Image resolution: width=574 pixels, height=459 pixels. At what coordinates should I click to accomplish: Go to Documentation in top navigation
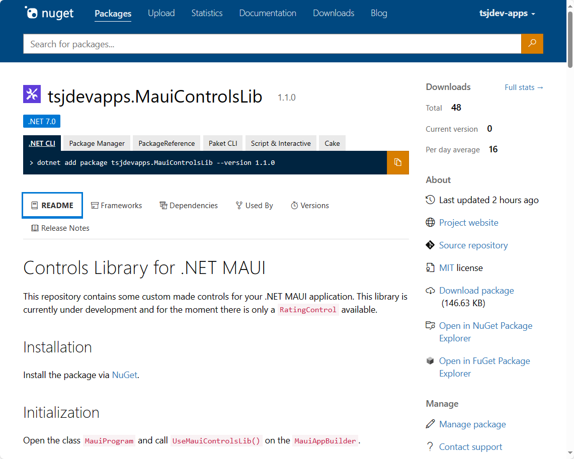click(x=268, y=14)
